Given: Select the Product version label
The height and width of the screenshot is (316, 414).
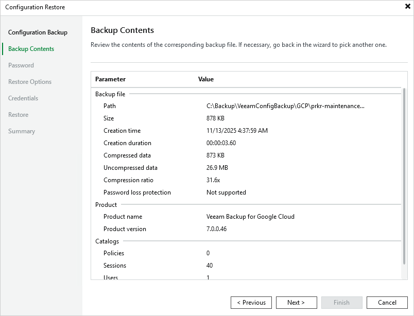Looking at the screenshot, I should point(125,229).
